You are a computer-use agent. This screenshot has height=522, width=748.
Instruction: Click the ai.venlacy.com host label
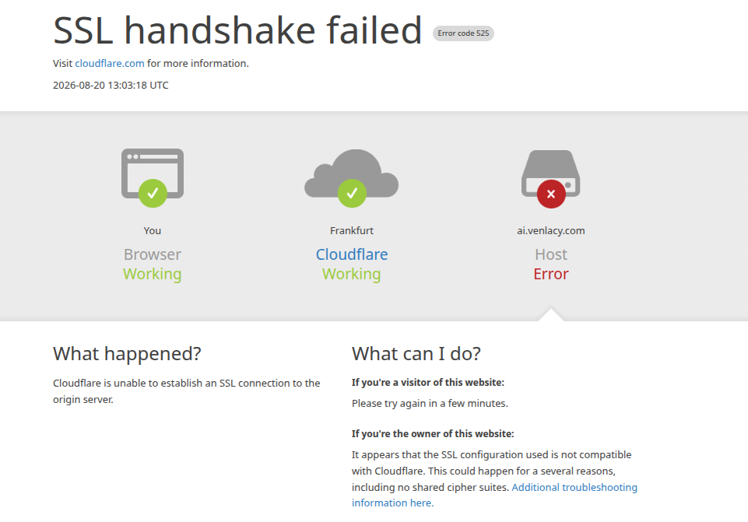click(551, 231)
